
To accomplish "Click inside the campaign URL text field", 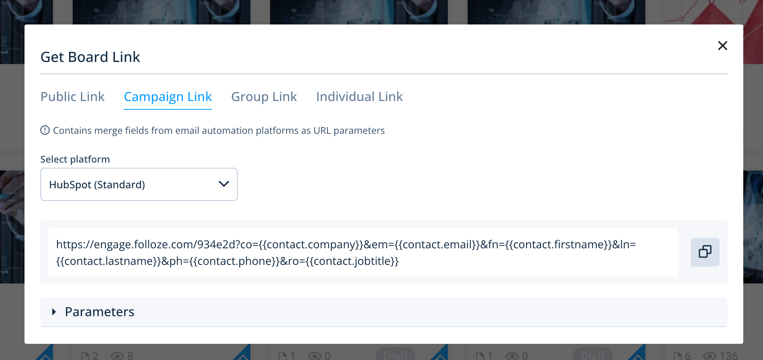I will pyautogui.click(x=363, y=253).
